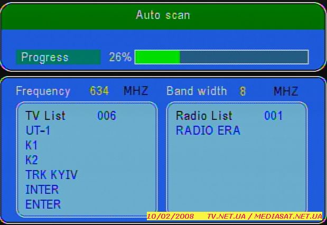Click the Radio List header
The height and width of the screenshot is (225, 327).
point(204,116)
